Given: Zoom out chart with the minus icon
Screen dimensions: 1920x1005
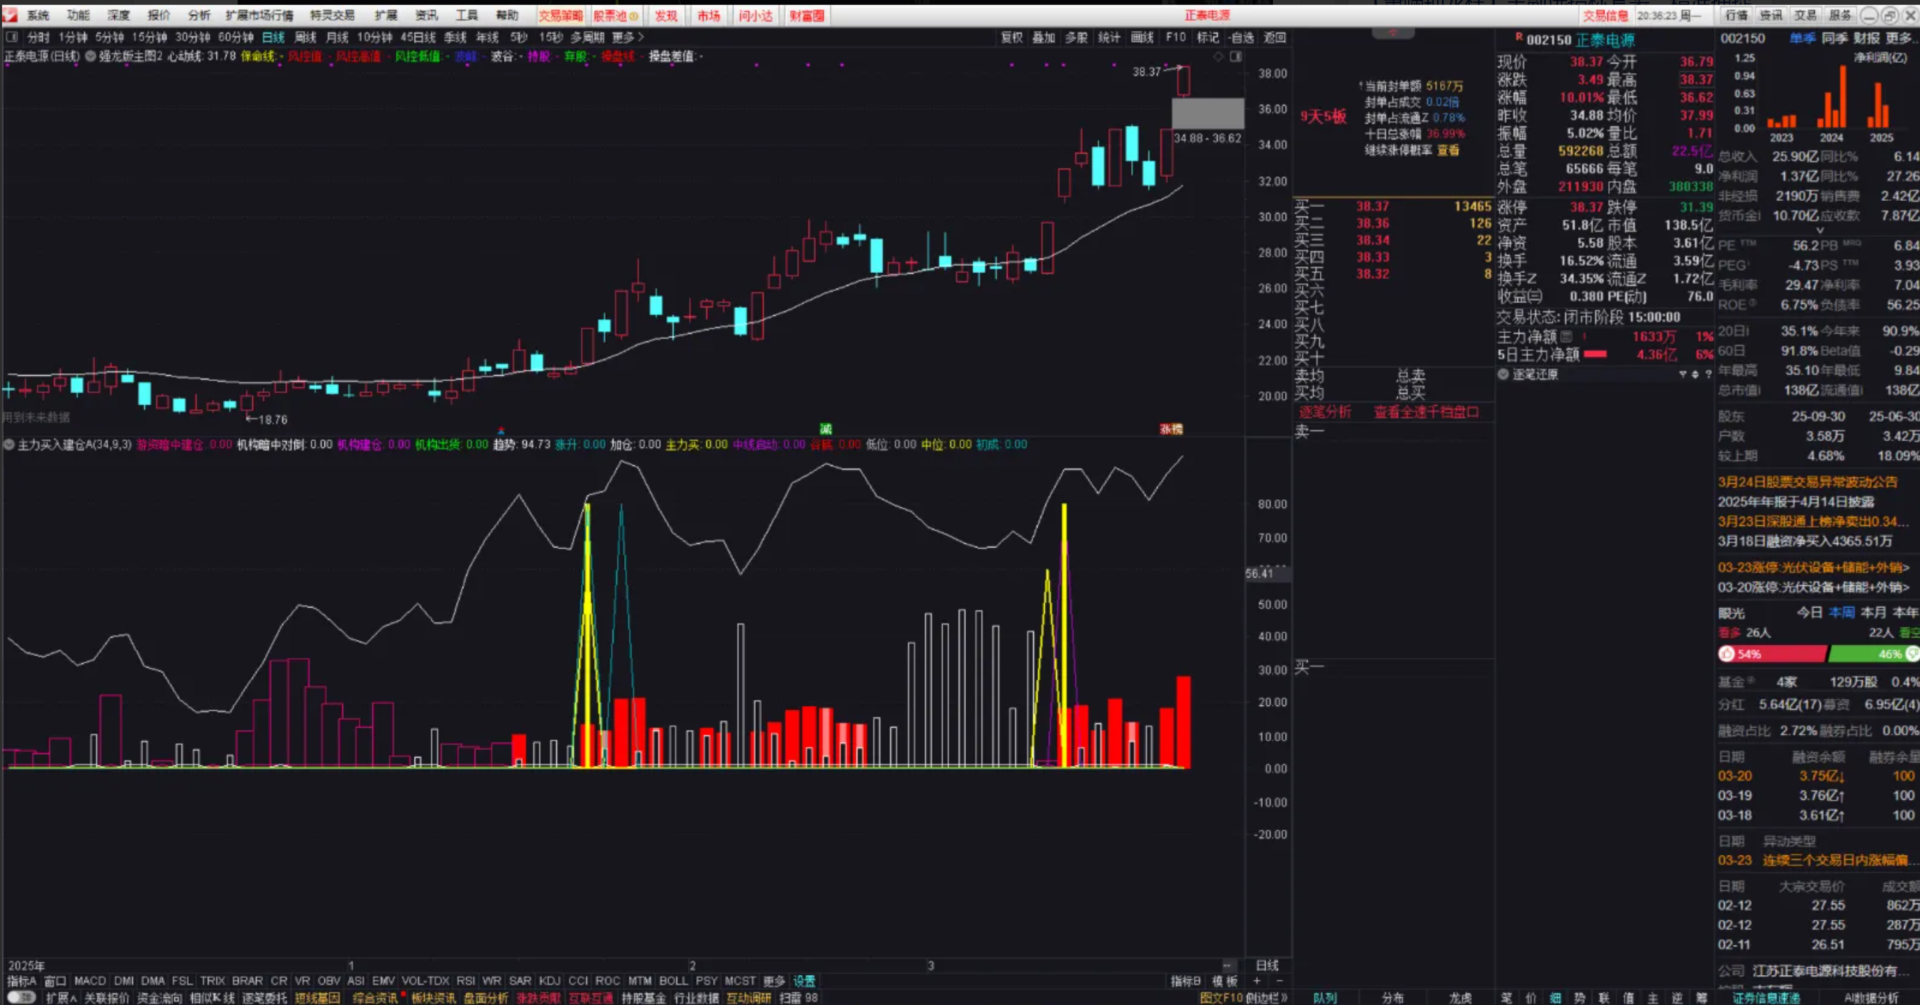Looking at the screenshot, I should tap(1279, 981).
